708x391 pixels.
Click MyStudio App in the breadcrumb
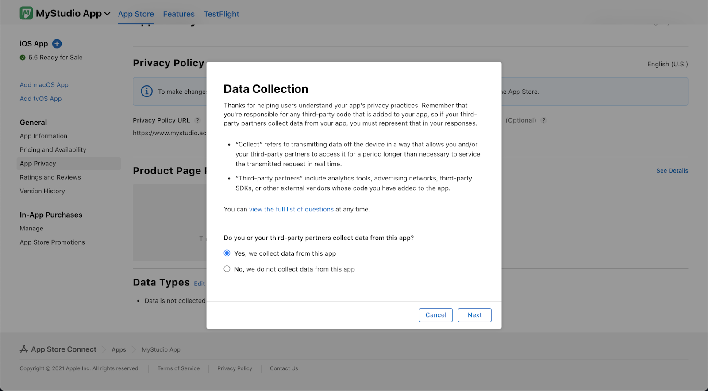[161, 349]
